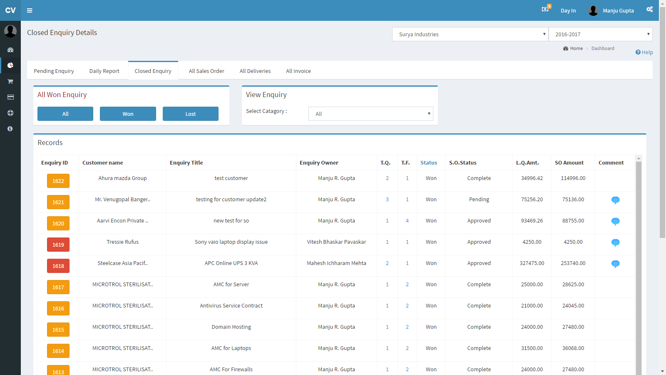Click the page vertical scrollbar thumb

tap(662, 123)
